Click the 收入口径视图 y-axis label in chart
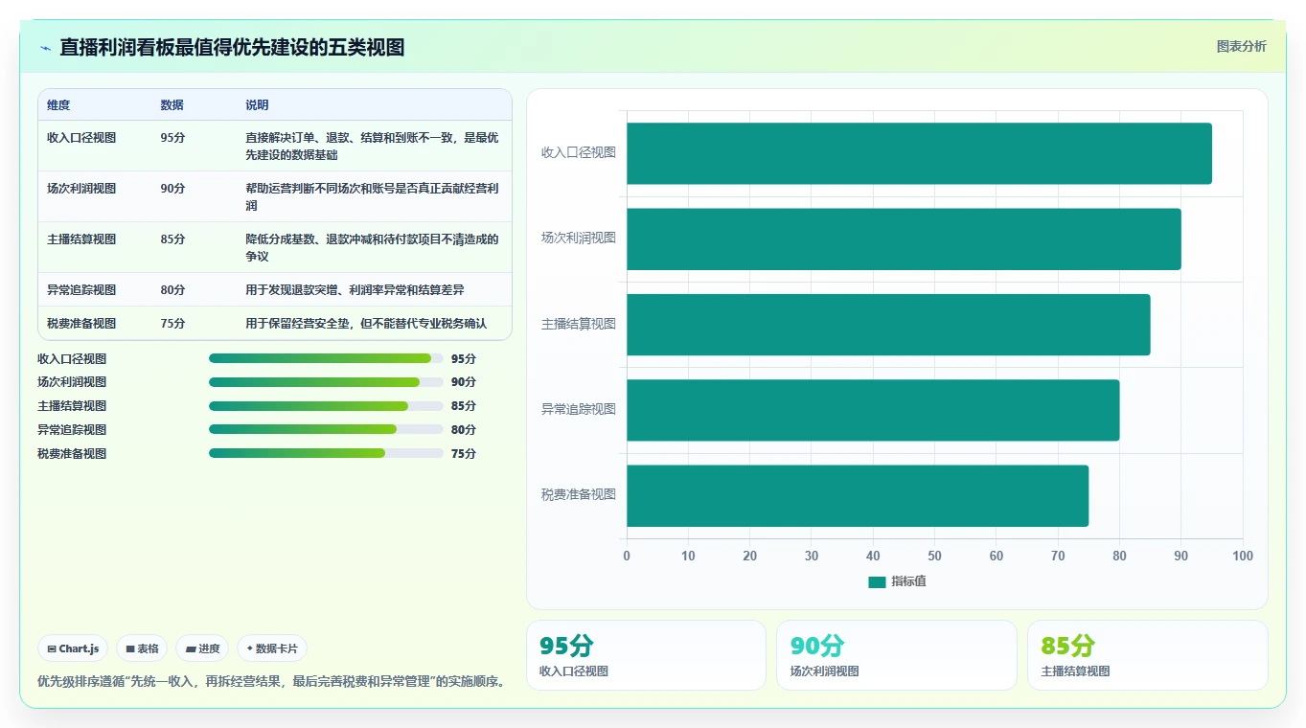 tap(579, 153)
